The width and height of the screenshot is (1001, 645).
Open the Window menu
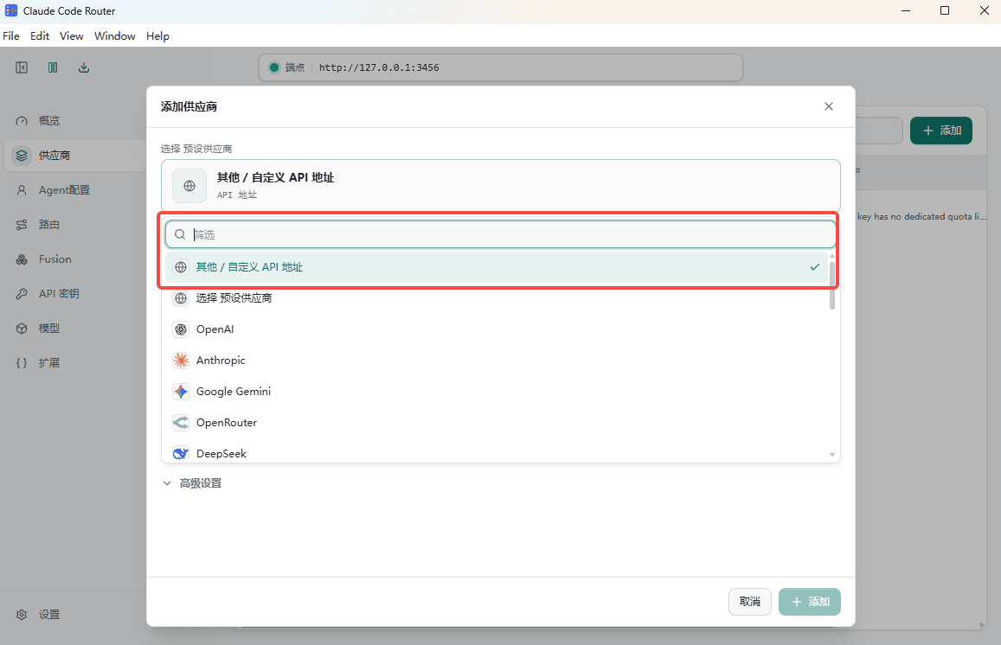pyautogui.click(x=115, y=36)
